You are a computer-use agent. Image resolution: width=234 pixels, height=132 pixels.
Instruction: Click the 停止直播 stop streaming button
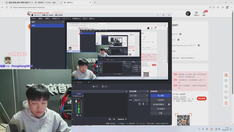pos(161,96)
